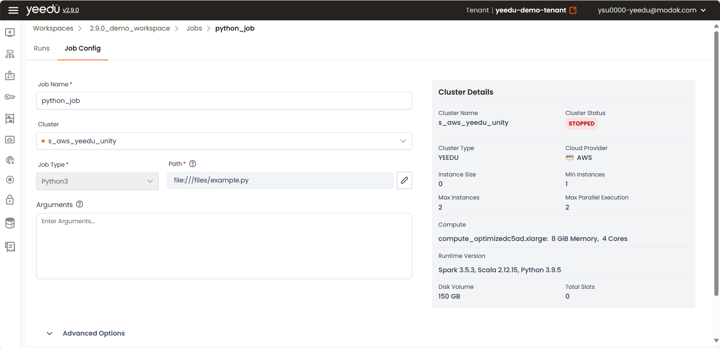
Task: Click the scrollbar down arrow
Action: (x=716, y=341)
